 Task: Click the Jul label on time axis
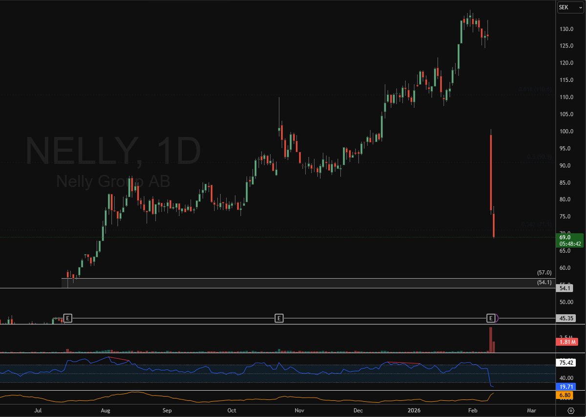click(x=39, y=410)
